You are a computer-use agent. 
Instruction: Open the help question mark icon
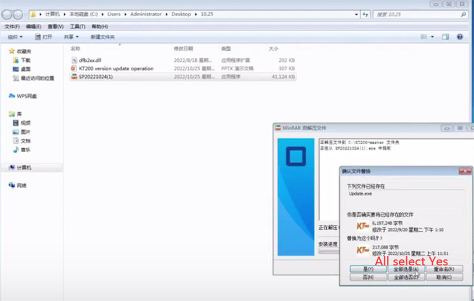point(460,37)
